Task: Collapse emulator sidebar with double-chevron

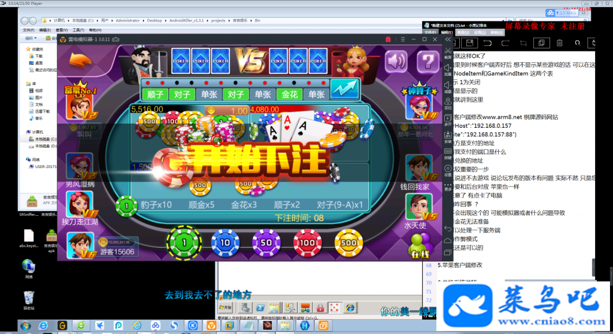Action: tap(448, 39)
